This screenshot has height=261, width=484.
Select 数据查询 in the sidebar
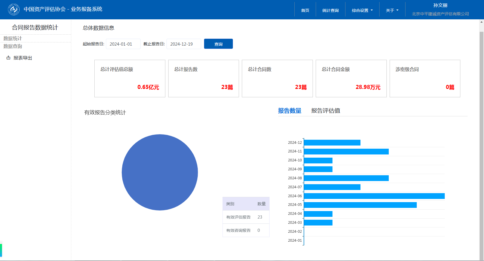pos(13,46)
